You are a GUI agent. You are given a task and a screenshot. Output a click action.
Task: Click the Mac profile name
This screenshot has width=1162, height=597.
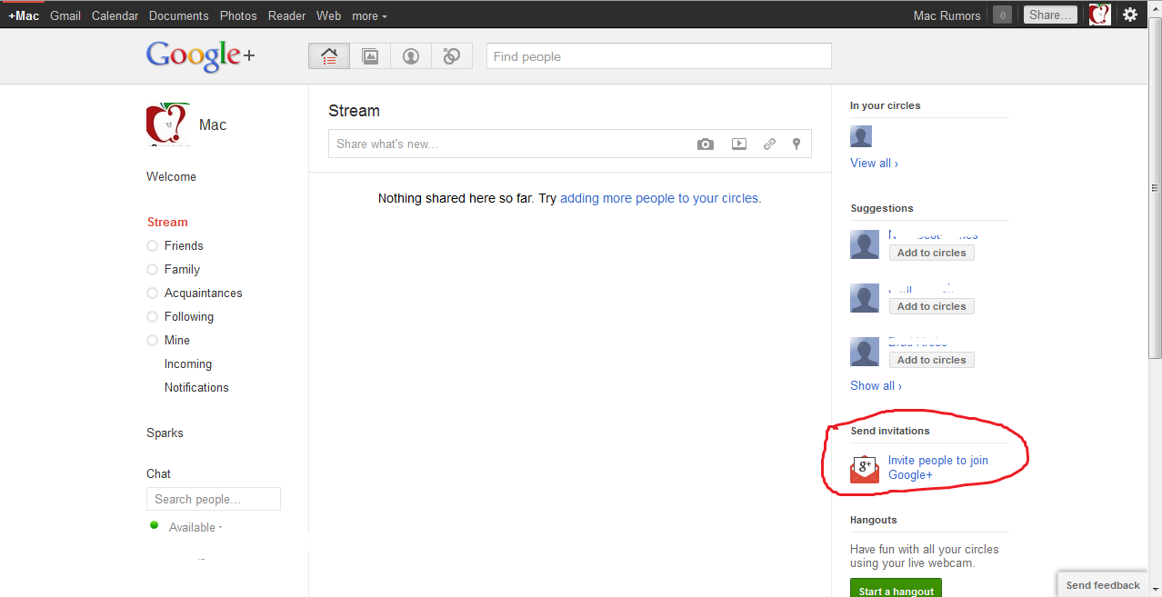click(213, 124)
